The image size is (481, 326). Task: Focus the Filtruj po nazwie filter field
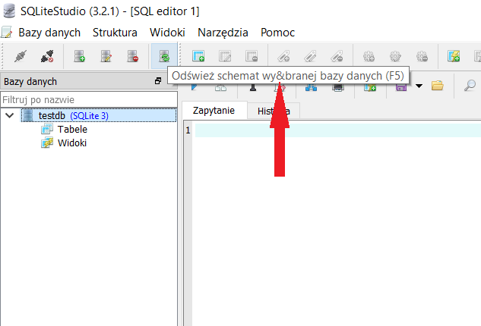89,100
